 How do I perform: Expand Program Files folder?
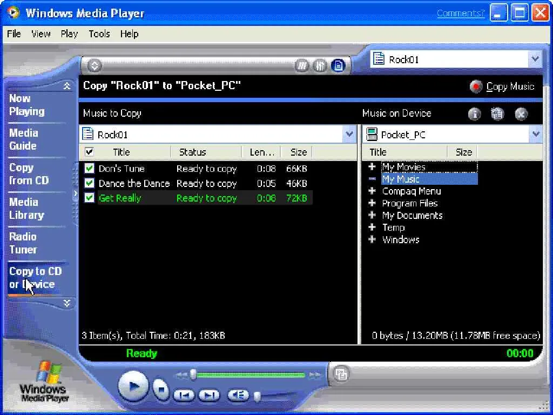(372, 203)
